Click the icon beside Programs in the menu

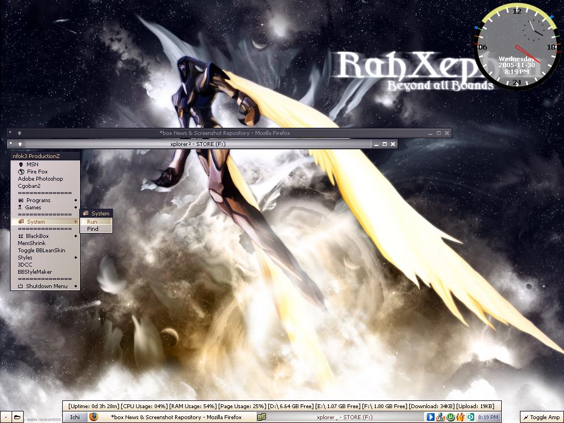(21, 200)
